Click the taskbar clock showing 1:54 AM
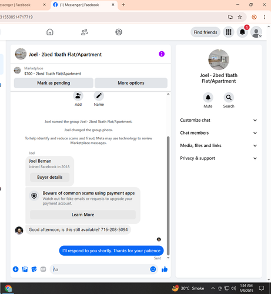This screenshot has height=294, width=271. pos(246,288)
